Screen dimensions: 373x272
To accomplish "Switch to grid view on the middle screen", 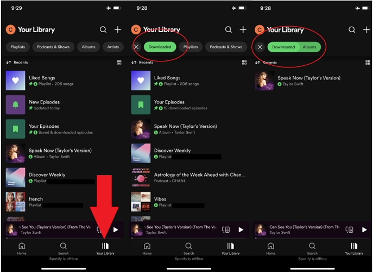I will tap(244, 62).
